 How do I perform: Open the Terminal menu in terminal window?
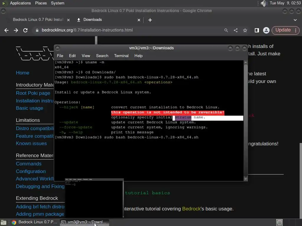121,56
